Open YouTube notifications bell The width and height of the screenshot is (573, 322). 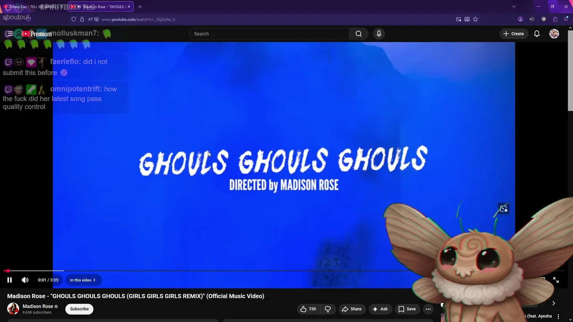(537, 34)
